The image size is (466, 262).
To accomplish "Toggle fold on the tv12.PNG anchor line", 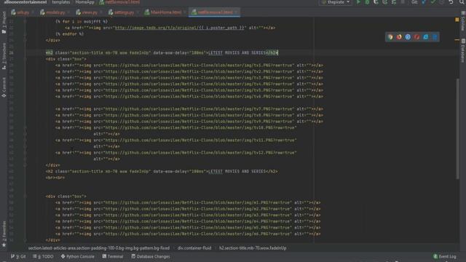I will [25, 153].
